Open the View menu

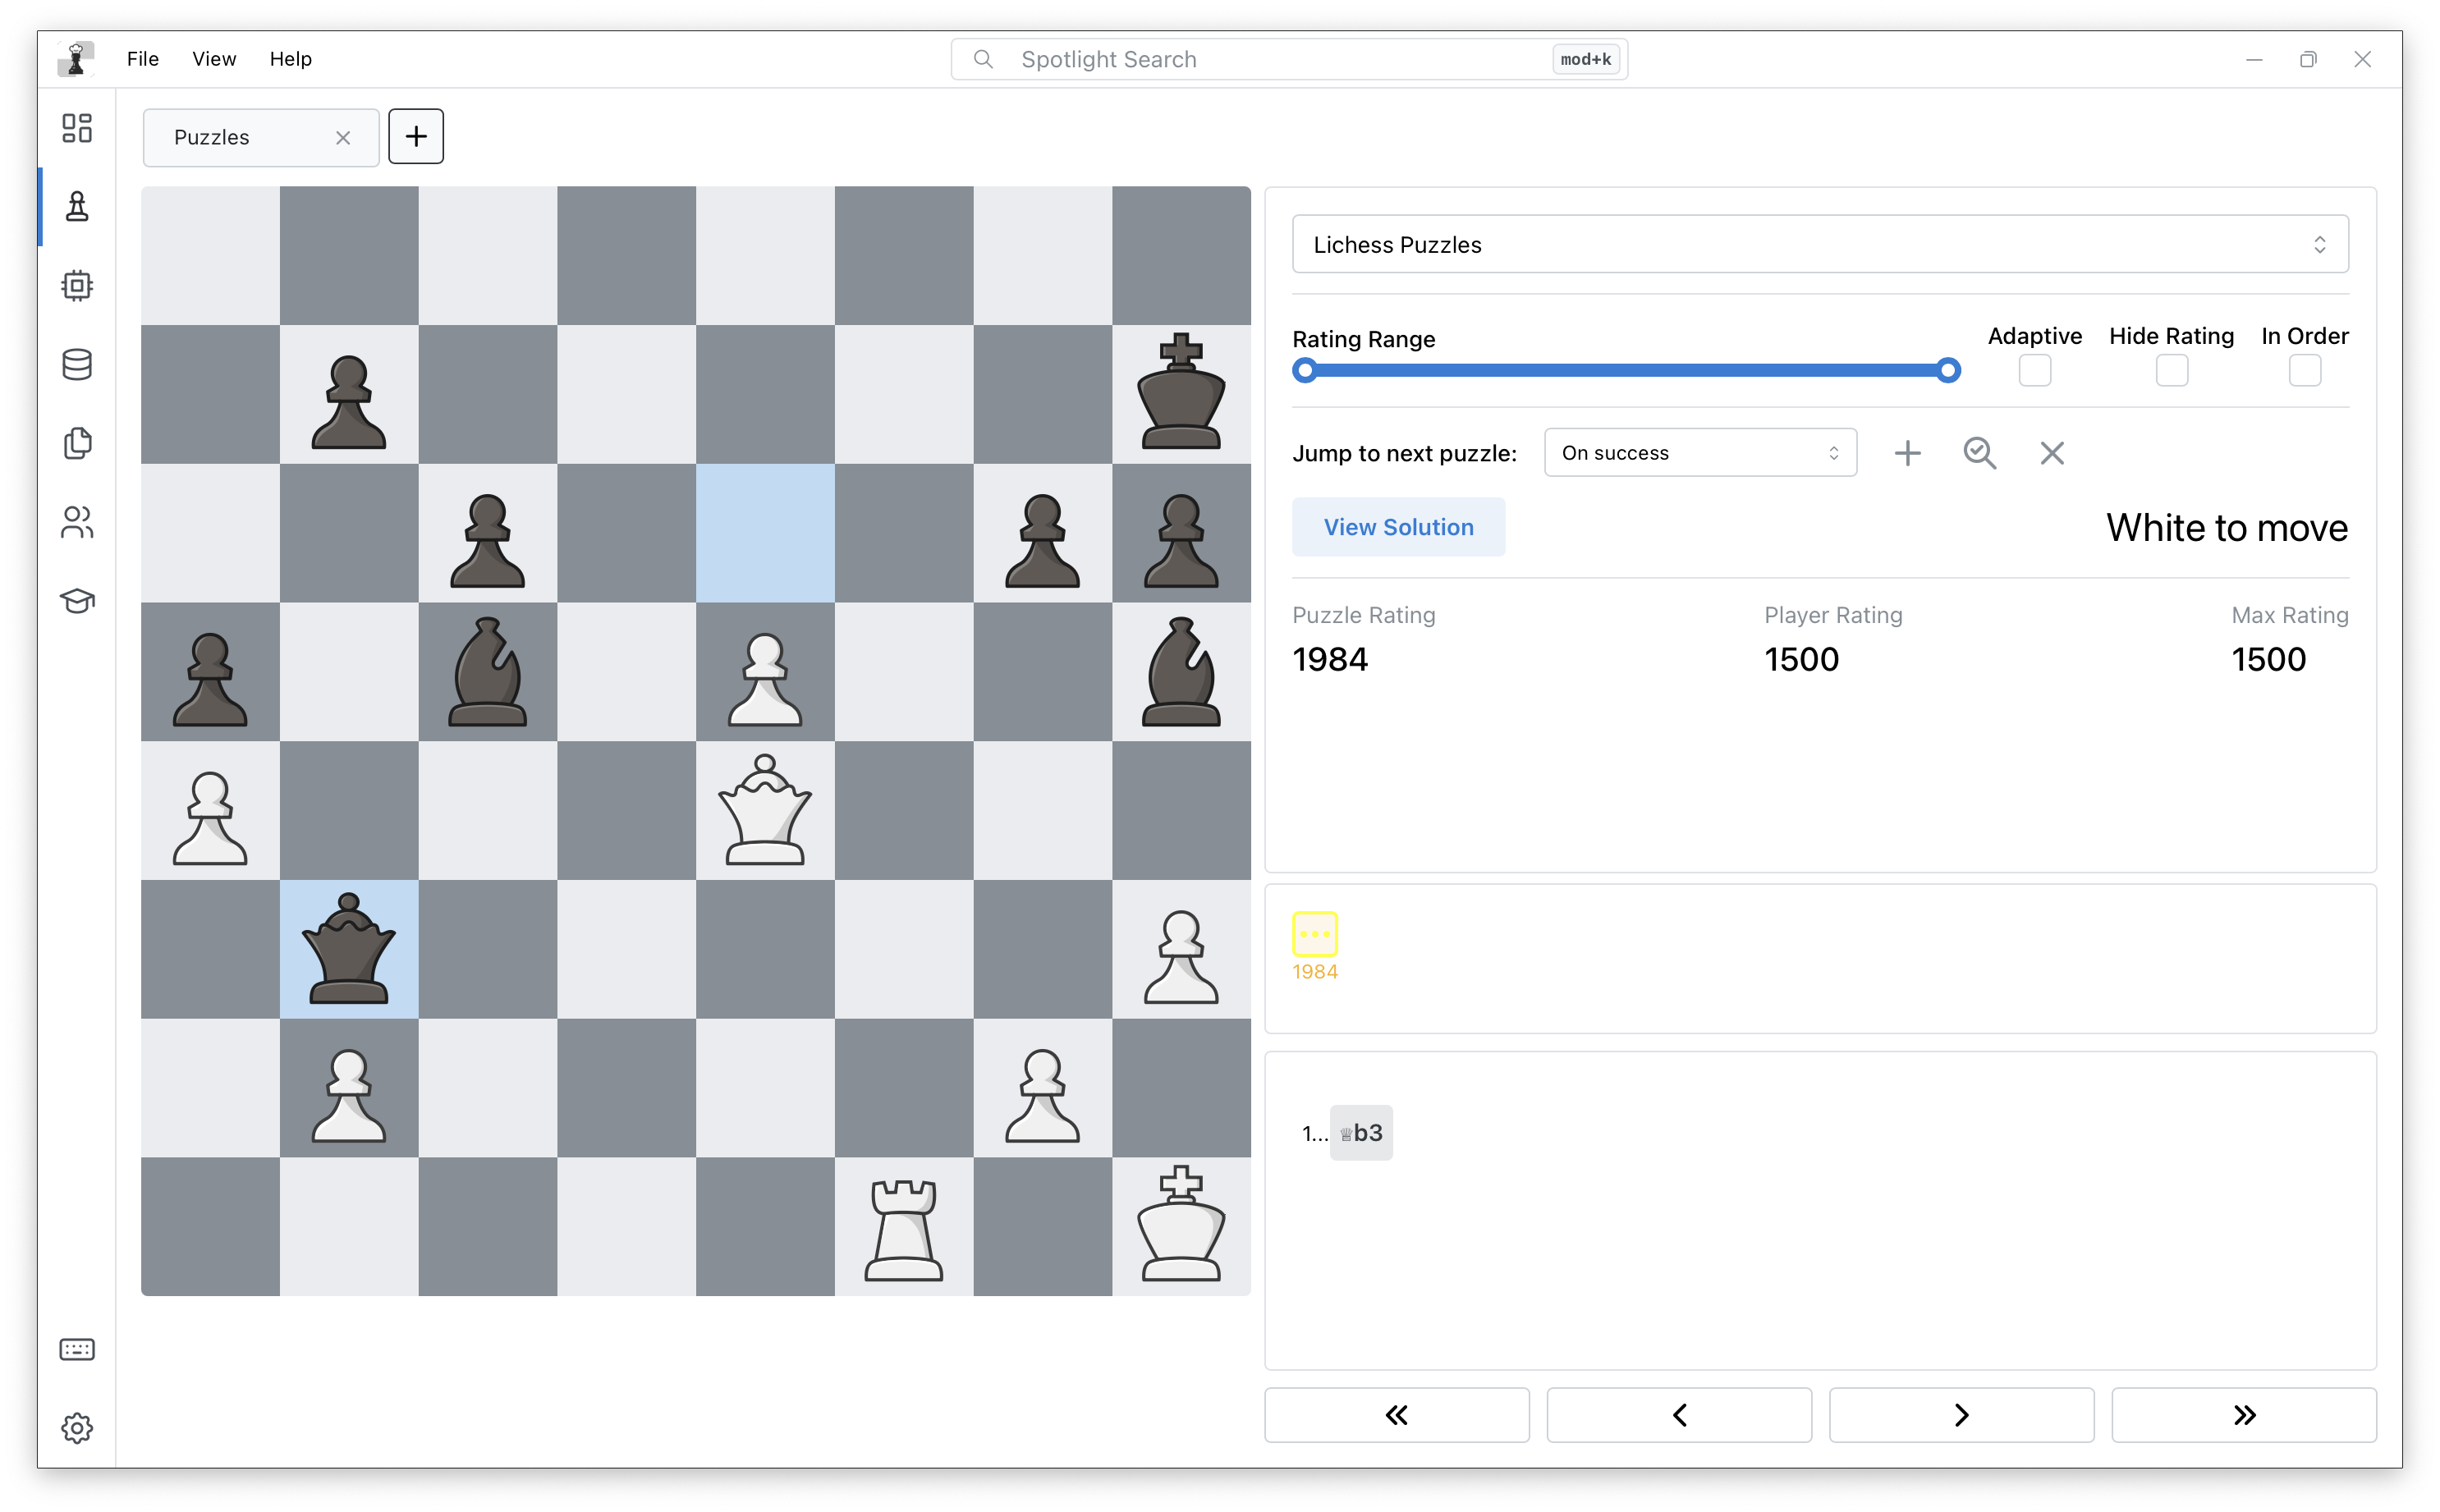click(214, 59)
